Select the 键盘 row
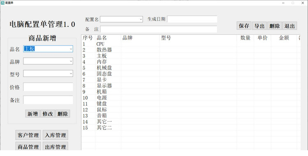308x156 pixels. [x=191, y=104]
